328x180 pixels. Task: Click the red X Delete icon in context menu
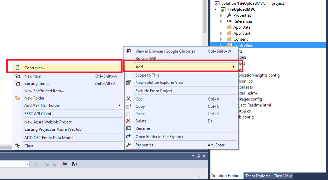coord(129,121)
